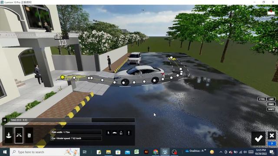Confirm changes with the checkmark button
The image size is (278, 156).
[258, 139]
